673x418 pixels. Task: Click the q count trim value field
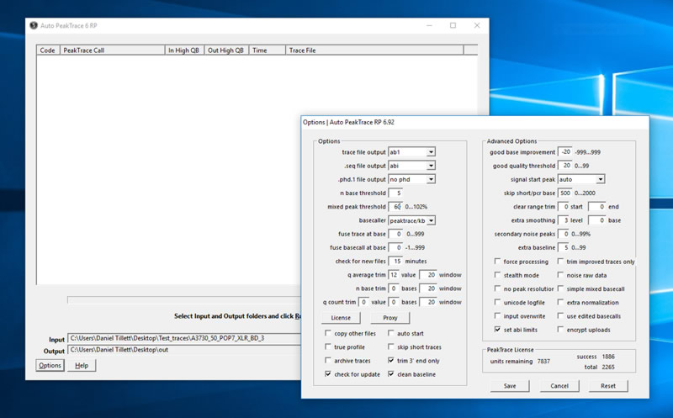click(363, 302)
